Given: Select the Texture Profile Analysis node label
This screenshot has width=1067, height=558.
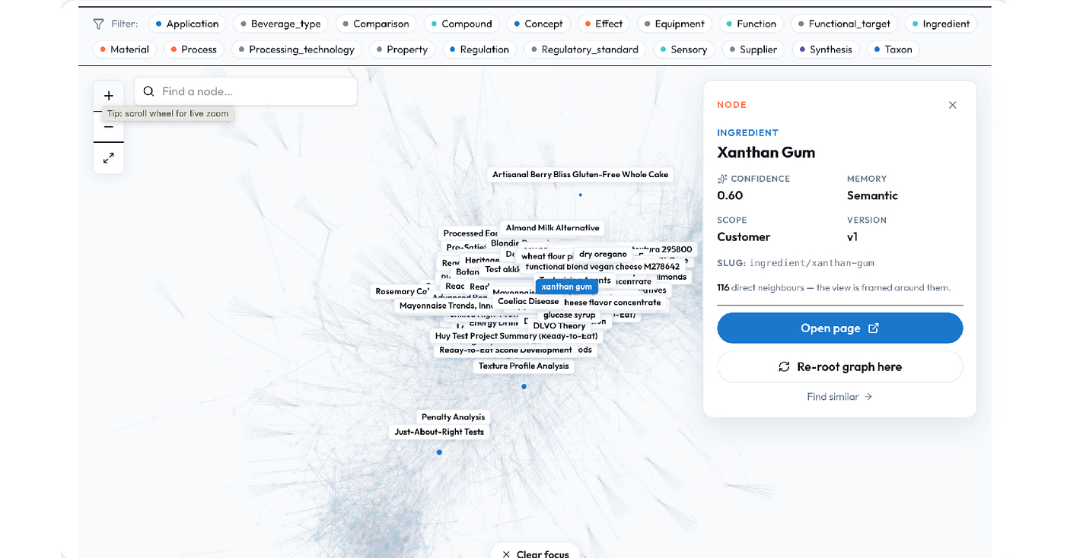Looking at the screenshot, I should tap(524, 366).
